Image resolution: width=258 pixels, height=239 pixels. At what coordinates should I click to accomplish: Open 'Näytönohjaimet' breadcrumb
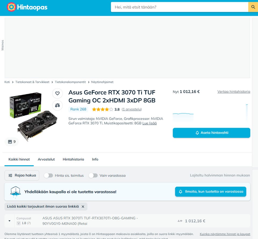(x=102, y=82)
